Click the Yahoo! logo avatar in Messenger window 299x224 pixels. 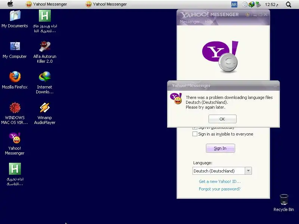[220, 57]
